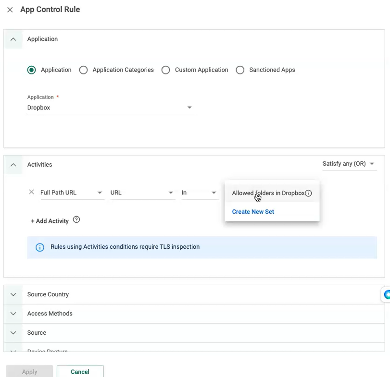Viewport: 390px width, 377px height.
Task: Expand the Access Methods section
Action: point(13,313)
